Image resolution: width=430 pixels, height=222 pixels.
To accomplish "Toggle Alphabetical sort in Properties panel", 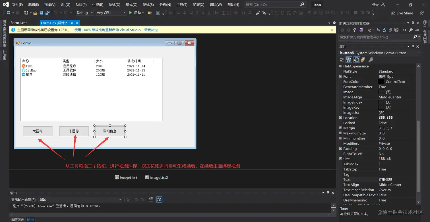I will [349, 59].
